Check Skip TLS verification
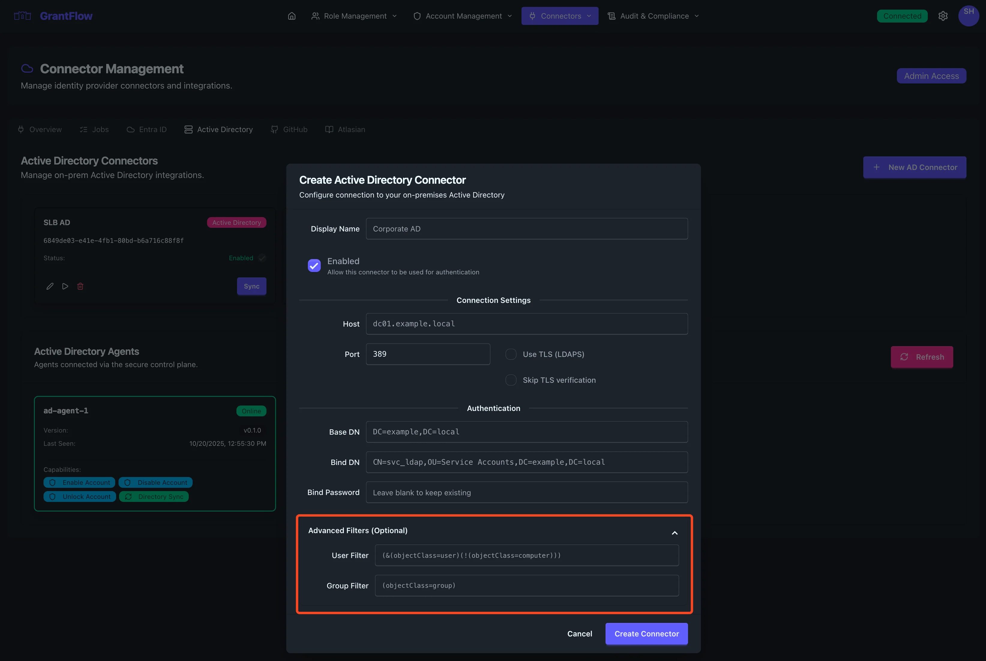 tap(510, 380)
